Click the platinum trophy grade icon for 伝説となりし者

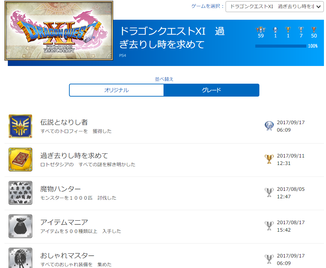[269, 126]
